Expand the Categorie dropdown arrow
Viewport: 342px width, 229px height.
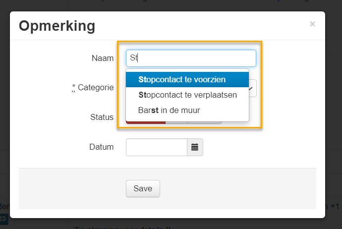click(252, 88)
